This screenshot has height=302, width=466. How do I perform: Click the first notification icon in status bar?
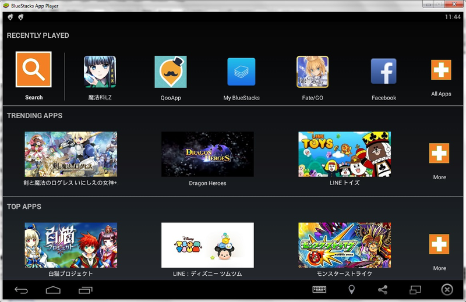click(10, 17)
